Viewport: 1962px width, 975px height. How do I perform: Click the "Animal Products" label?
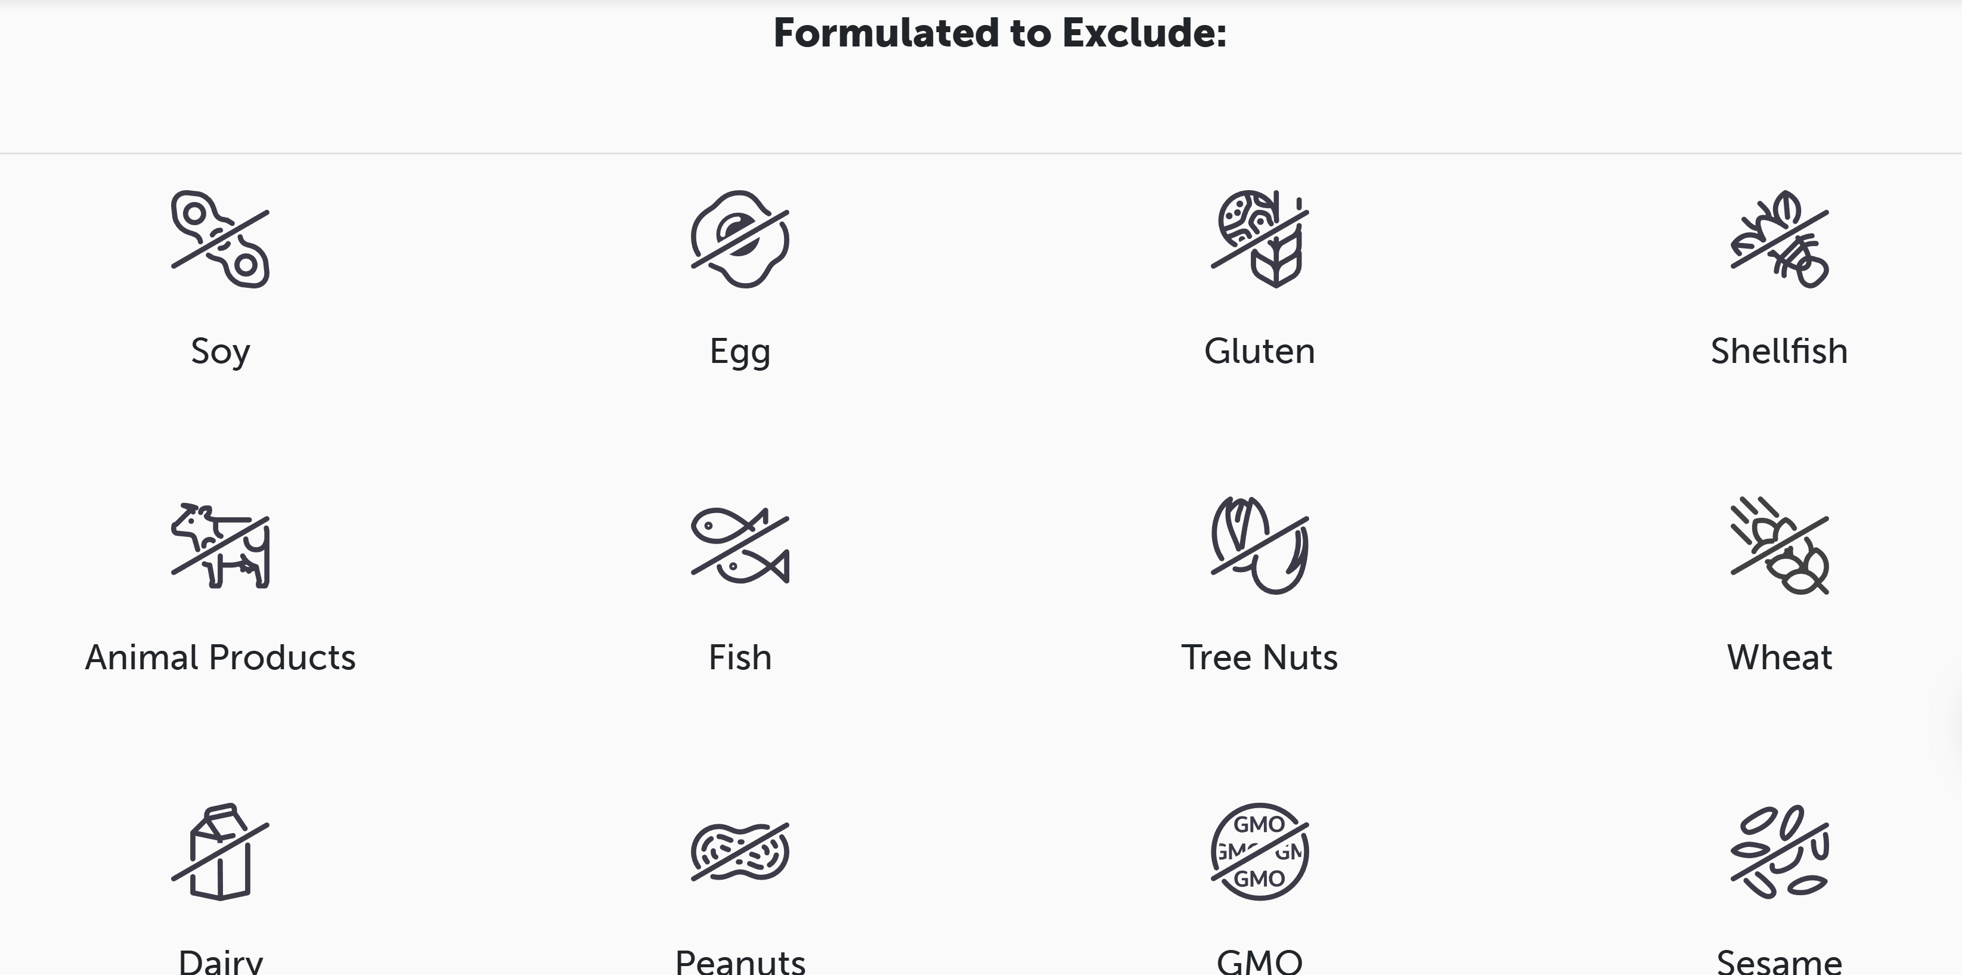(x=220, y=657)
